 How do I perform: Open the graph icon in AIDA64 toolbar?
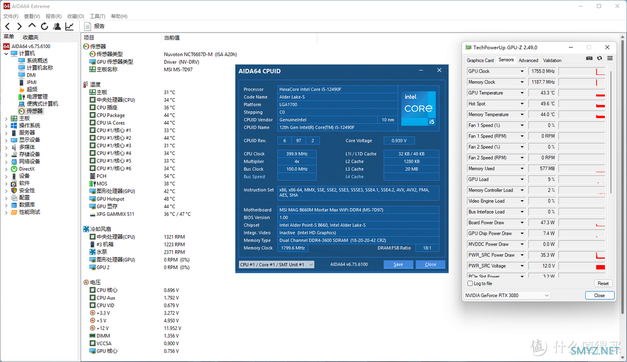(x=69, y=26)
